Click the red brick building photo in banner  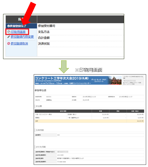[x=115, y=80]
